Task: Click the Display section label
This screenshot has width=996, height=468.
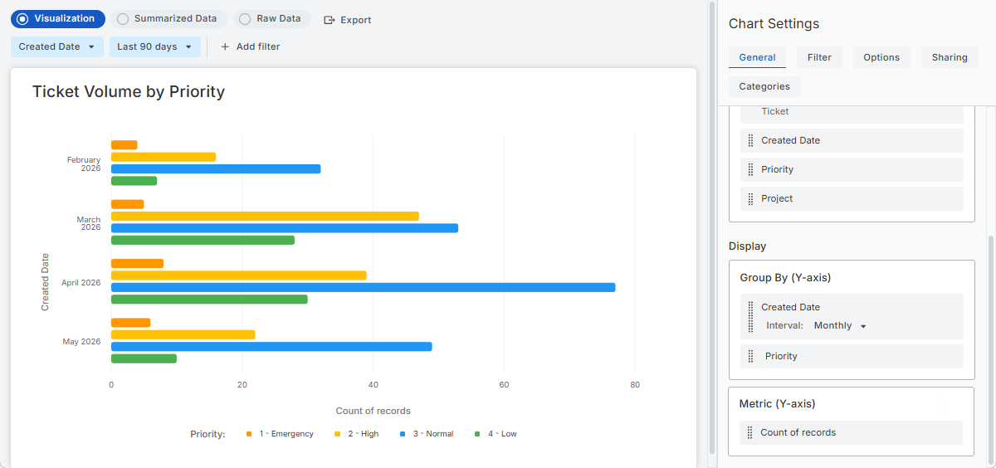Action: (747, 246)
